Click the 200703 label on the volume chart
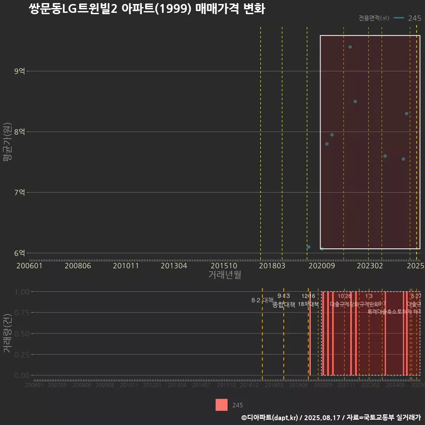Image resolution: width=425 pixels, height=425 pixels. tap(57, 385)
